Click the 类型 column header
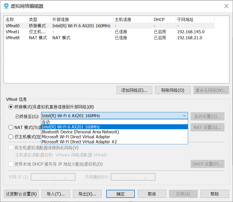This screenshot has width=233, height=202. coord(39,19)
